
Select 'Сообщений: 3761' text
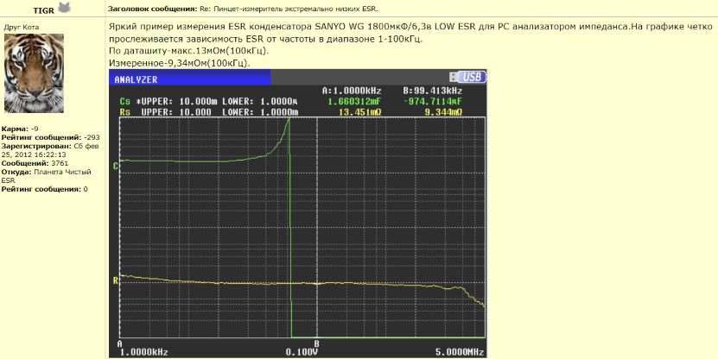(x=35, y=163)
